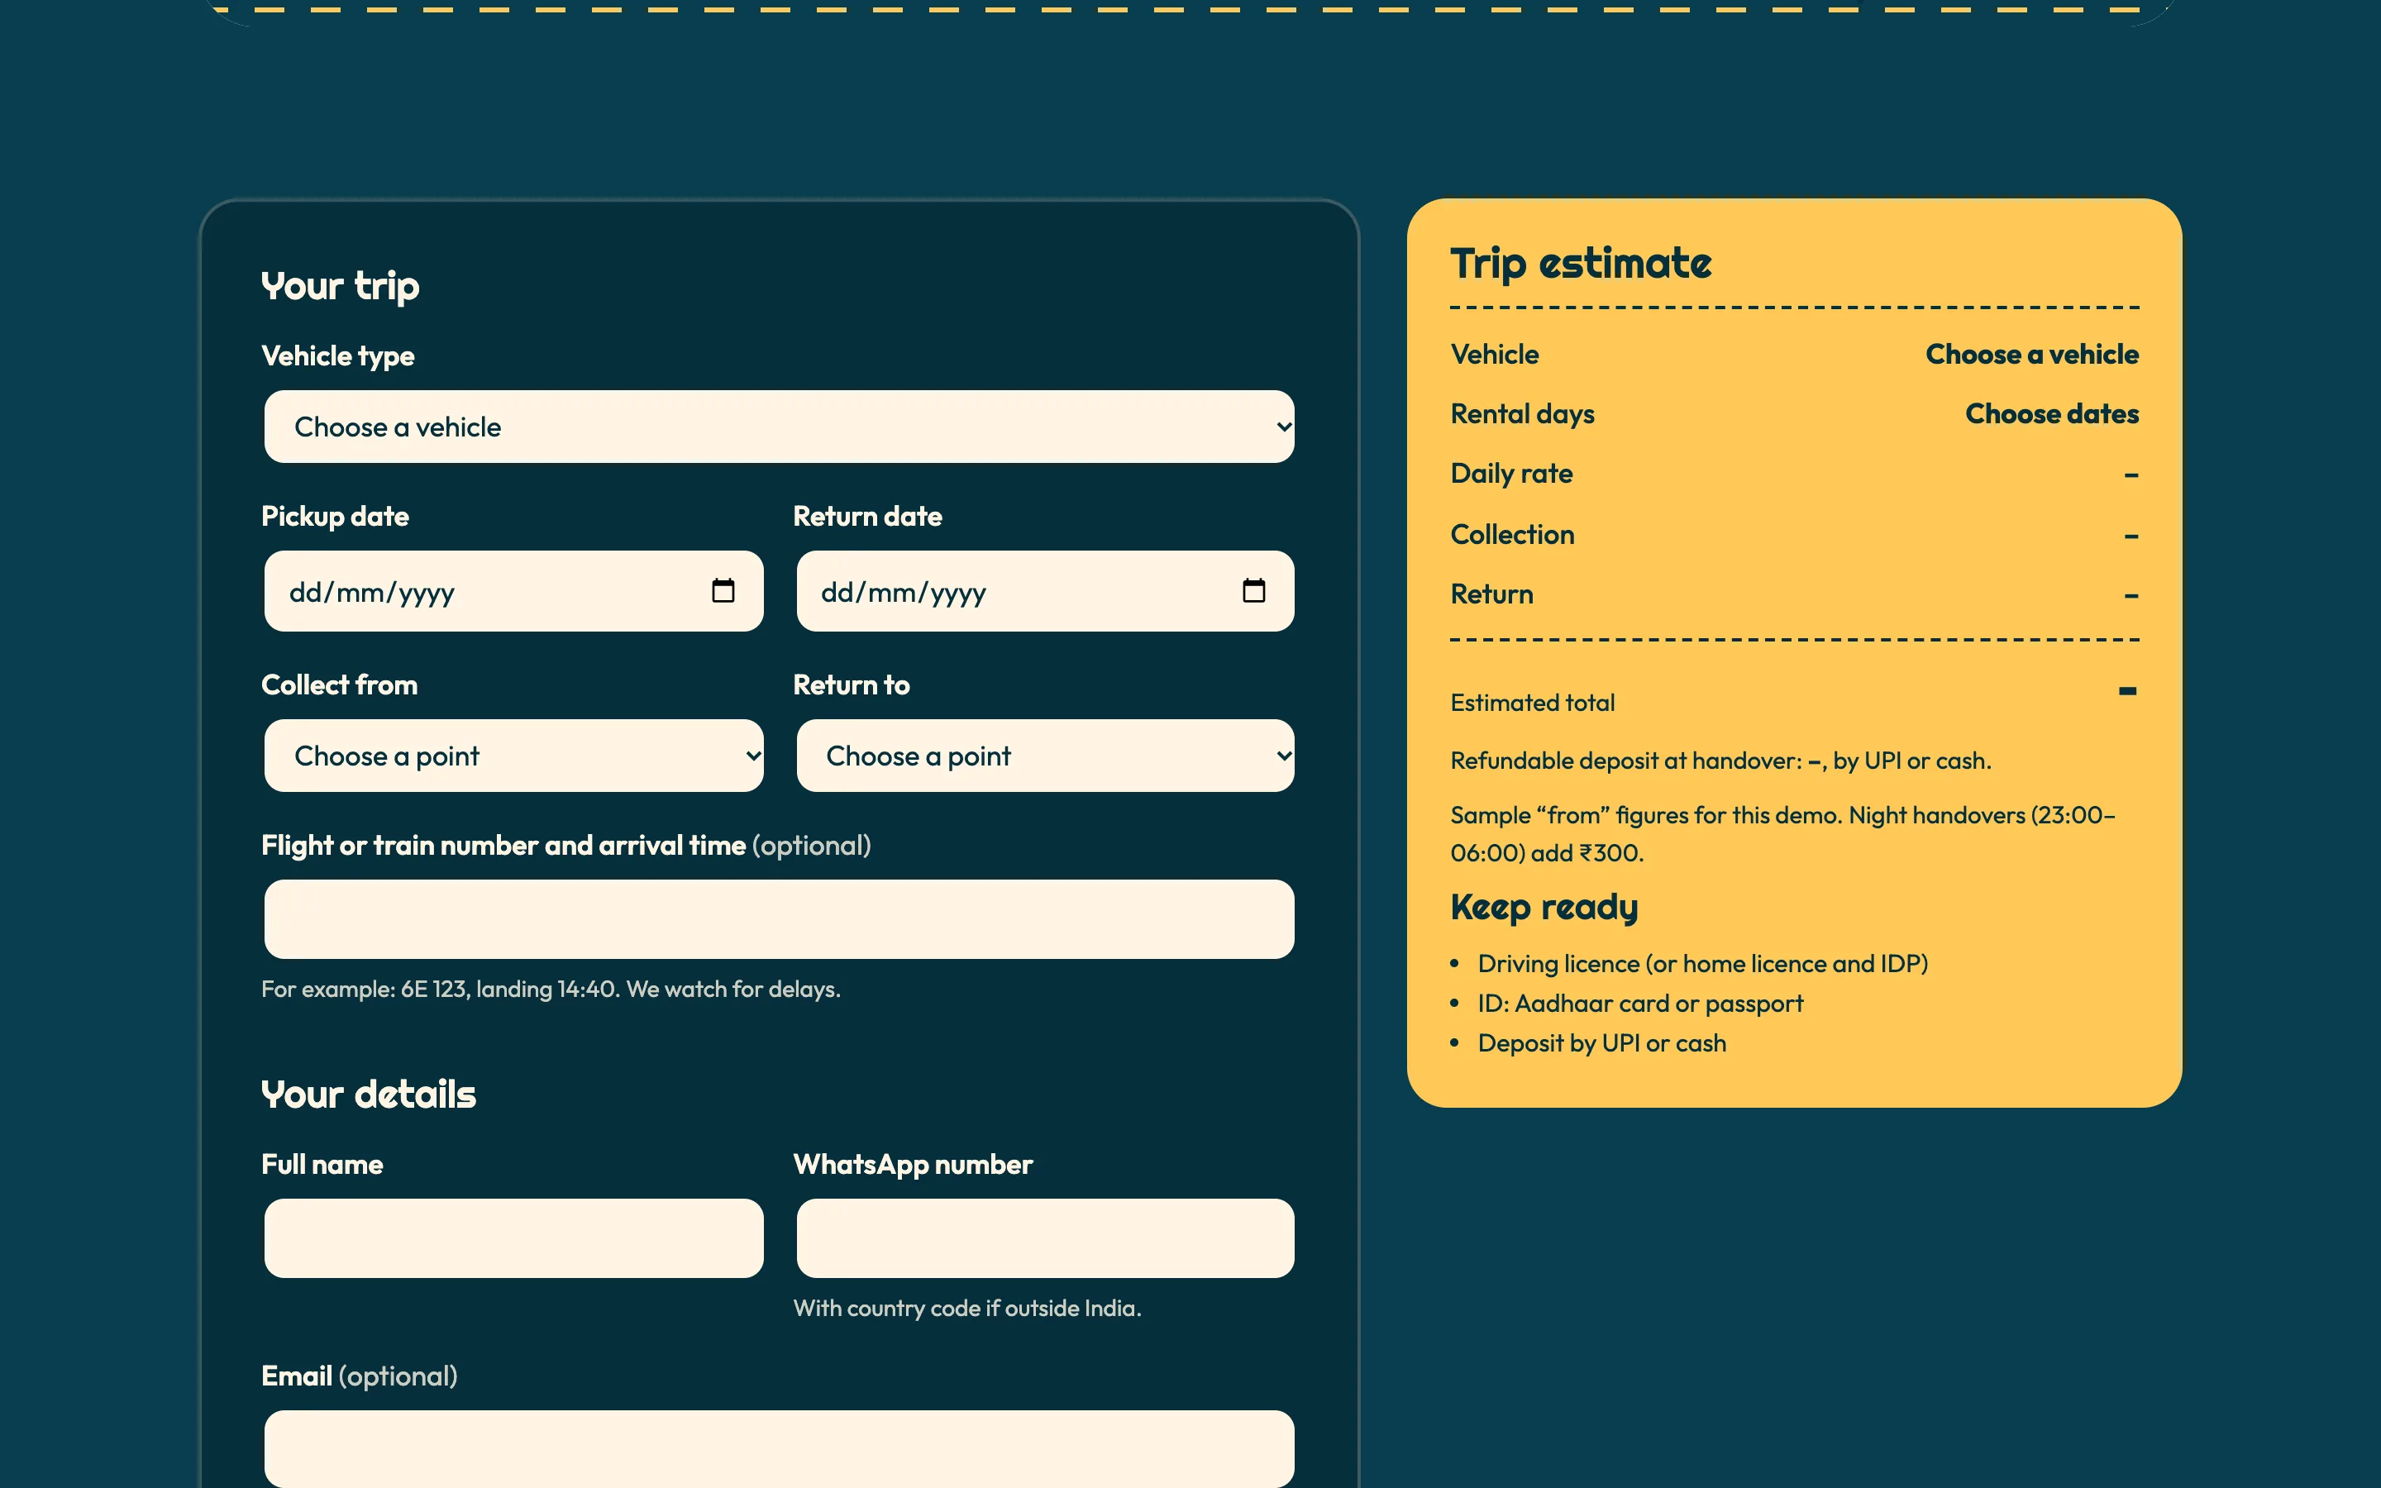Focus the Pickup date field
This screenshot has height=1488, width=2381.
click(x=513, y=590)
